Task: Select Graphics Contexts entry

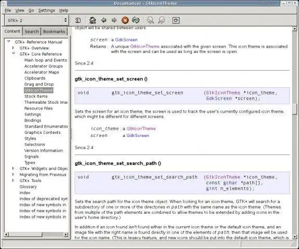Action: (42, 132)
